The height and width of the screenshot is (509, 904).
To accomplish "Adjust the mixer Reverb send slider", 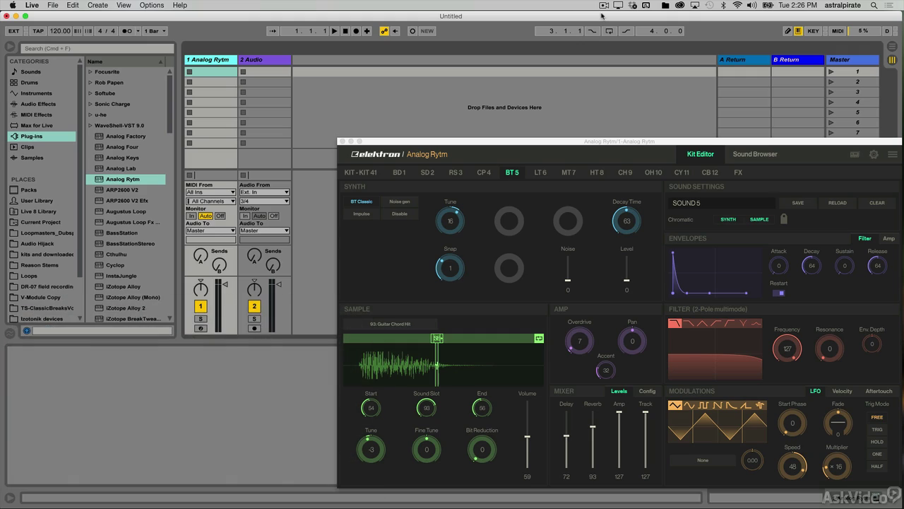I will 593,427.
